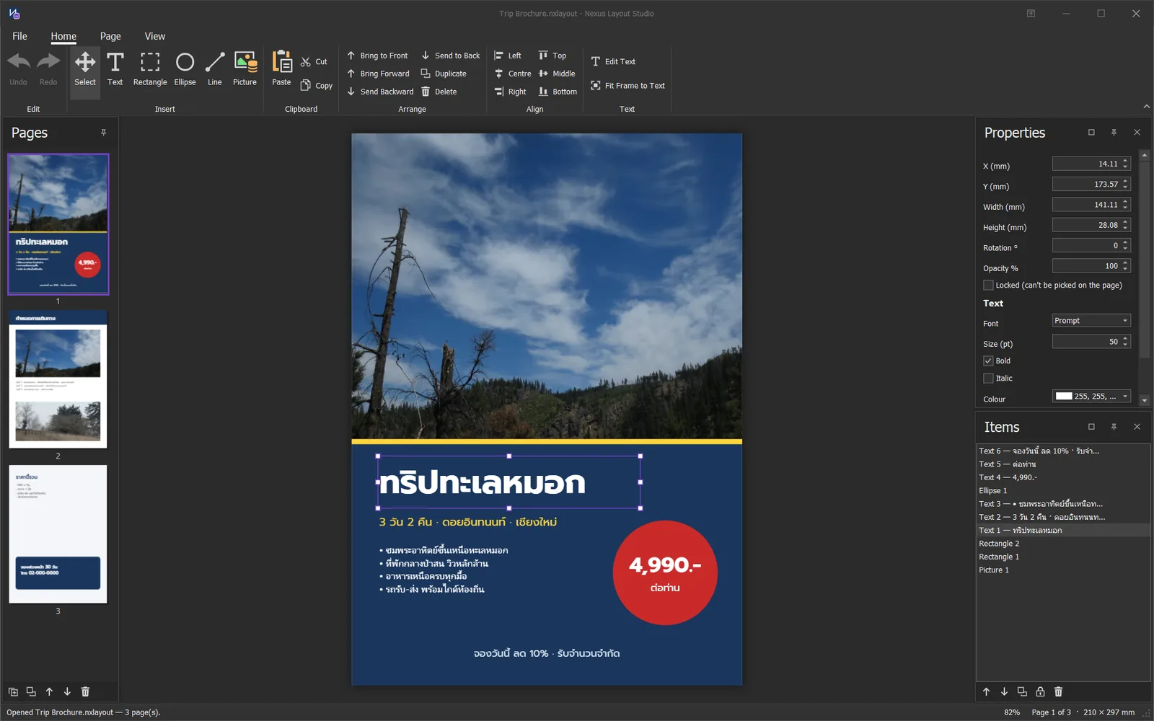The image size is (1154, 721).
Task: Select the Text tool in Insert group
Action: (x=115, y=69)
